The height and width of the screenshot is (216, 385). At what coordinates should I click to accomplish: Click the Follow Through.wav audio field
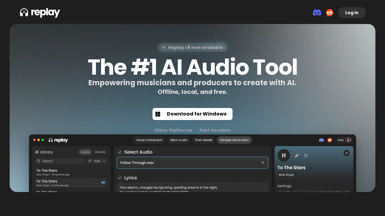point(192,163)
